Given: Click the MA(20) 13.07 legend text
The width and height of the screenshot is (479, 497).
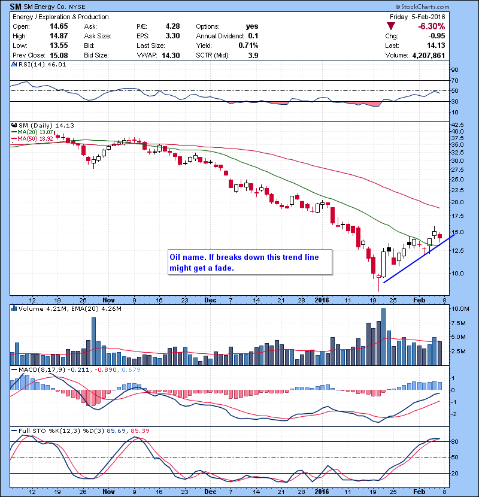Looking at the screenshot, I should pos(35,132).
